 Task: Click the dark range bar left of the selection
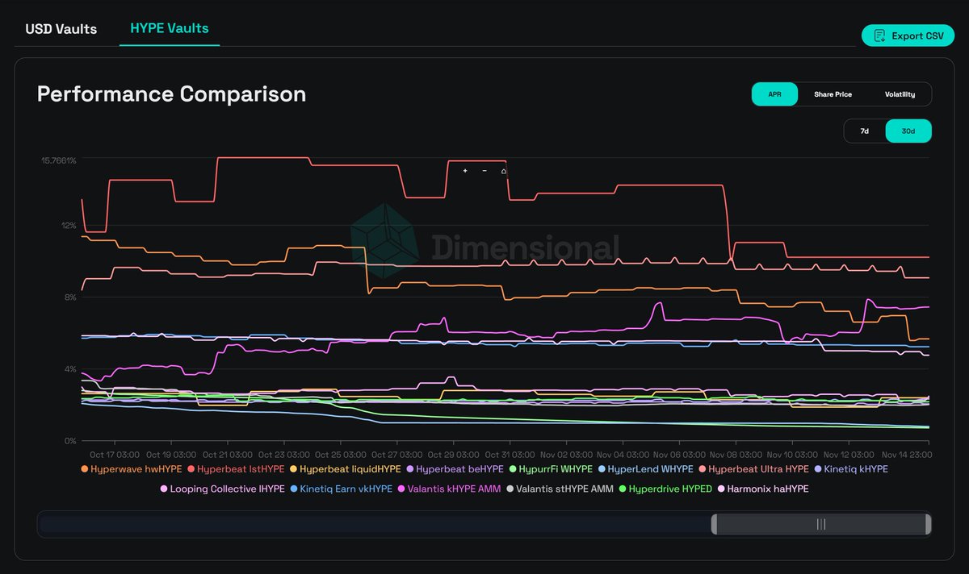pyautogui.click(x=375, y=524)
